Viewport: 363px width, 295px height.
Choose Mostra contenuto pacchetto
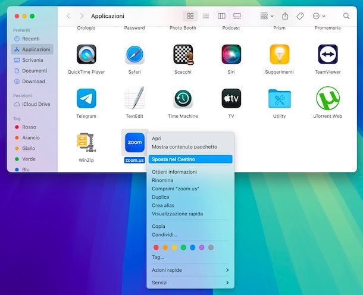pyautogui.click(x=190, y=147)
